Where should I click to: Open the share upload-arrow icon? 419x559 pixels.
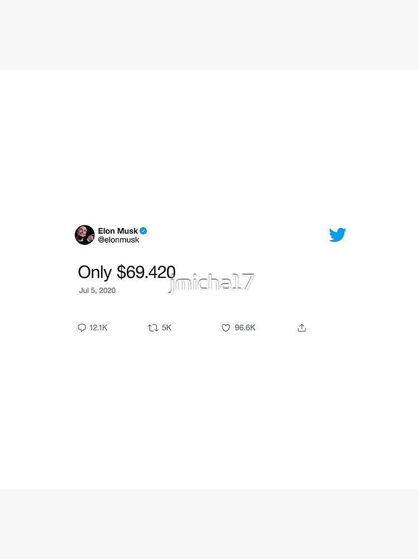(302, 328)
